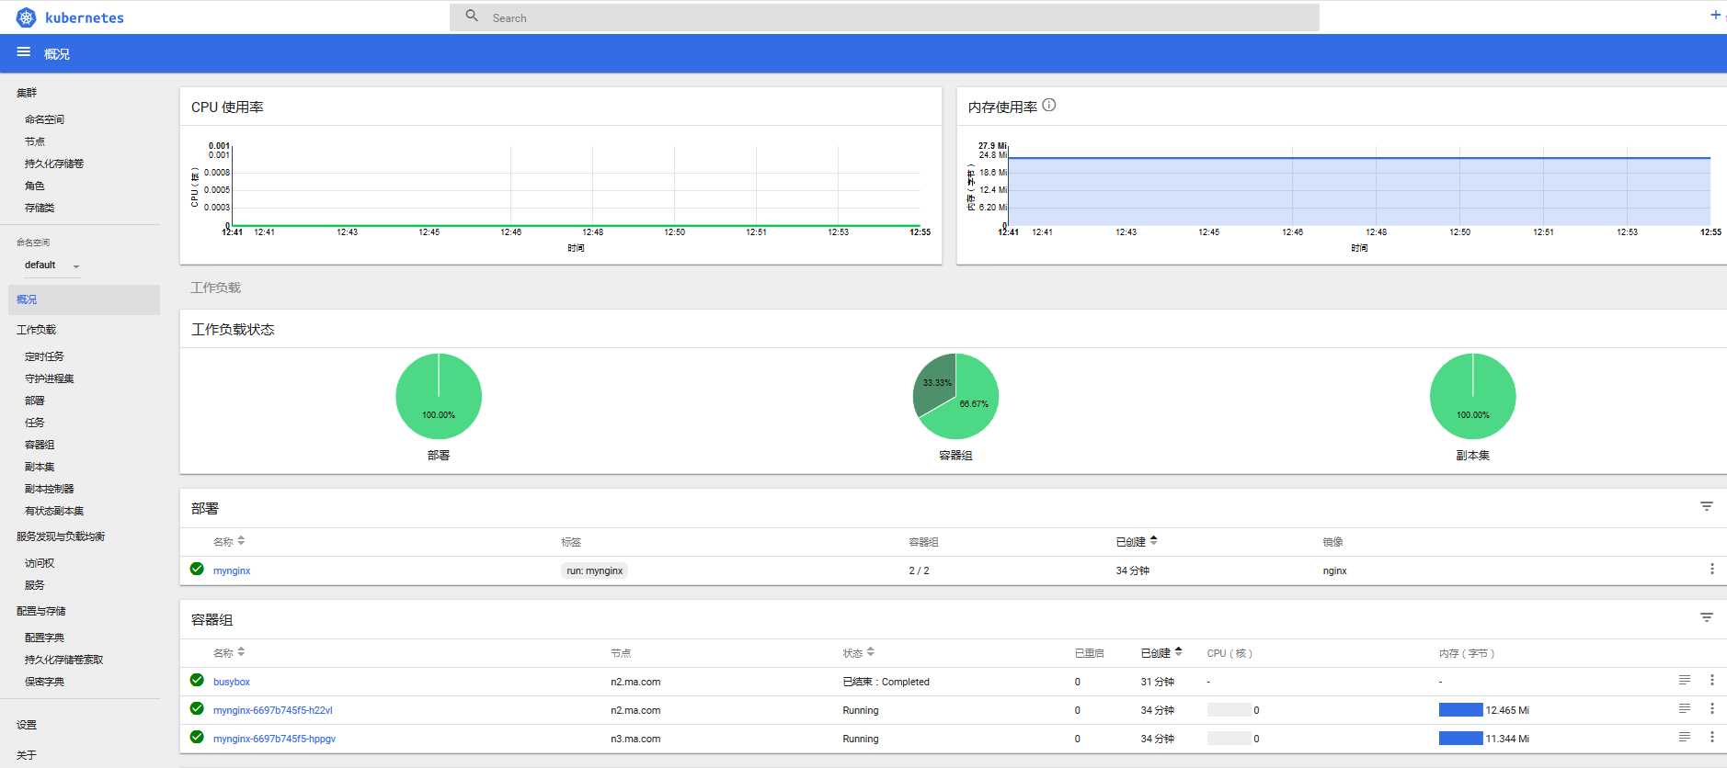This screenshot has height=768, width=1727.
Task: Open the busybox pod link
Action: [232, 682]
